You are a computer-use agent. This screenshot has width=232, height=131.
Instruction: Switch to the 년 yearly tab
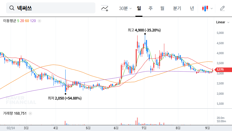point(192,8)
